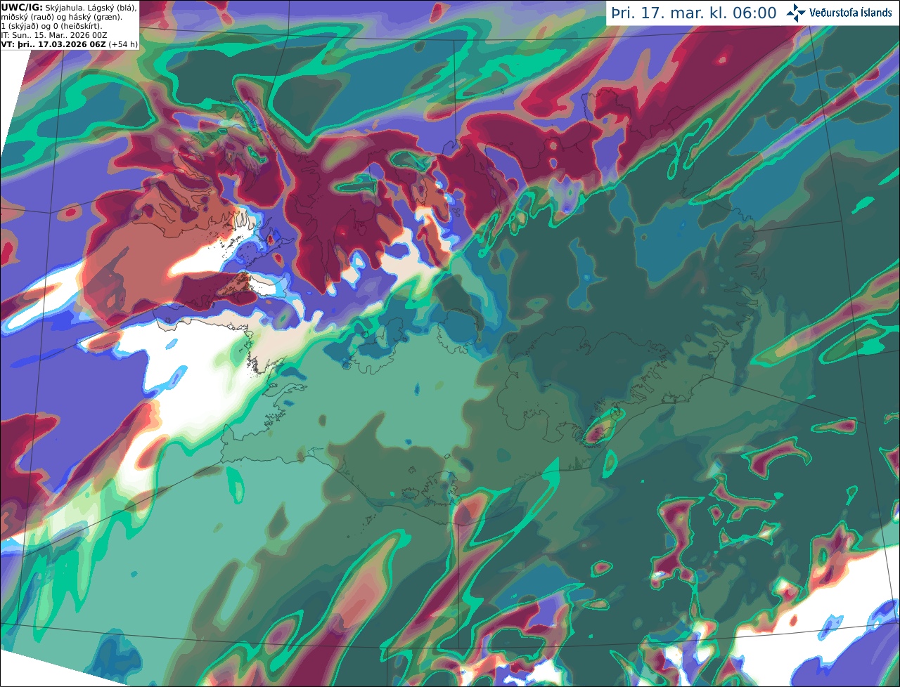
Task: Click the 'VT: þri.. 17.03.2026 06Z' valid time
Action: 53,44
